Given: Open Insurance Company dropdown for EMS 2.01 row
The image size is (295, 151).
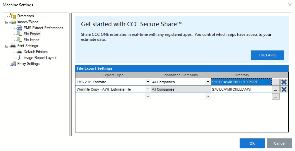Looking at the screenshot, I should click(x=208, y=82).
